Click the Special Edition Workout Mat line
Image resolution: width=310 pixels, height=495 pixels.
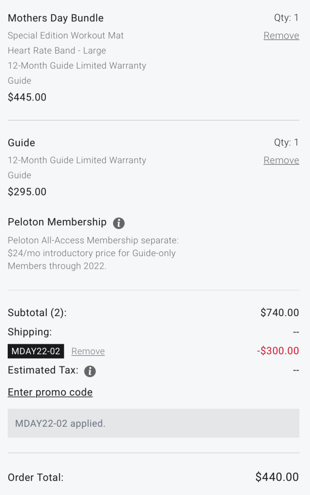click(x=66, y=35)
